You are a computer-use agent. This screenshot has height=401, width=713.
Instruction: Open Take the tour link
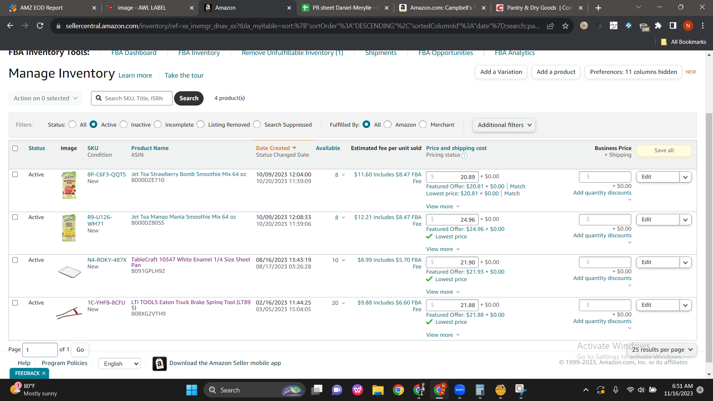tap(184, 75)
